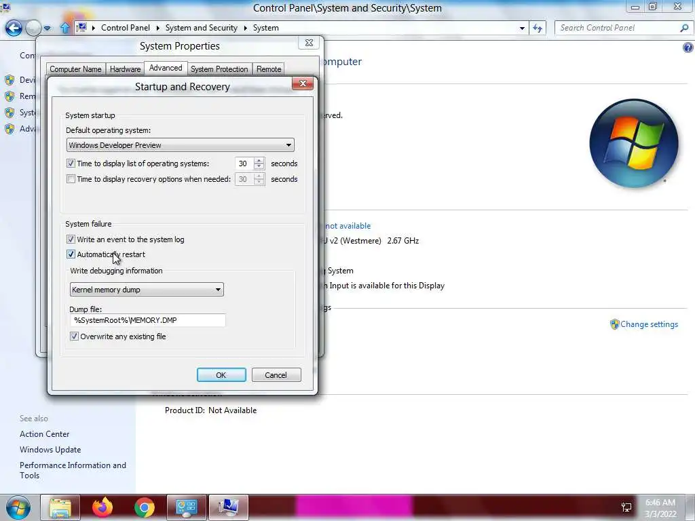Expand the arrow after System and Security
695x521 pixels.
coord(246,28)
